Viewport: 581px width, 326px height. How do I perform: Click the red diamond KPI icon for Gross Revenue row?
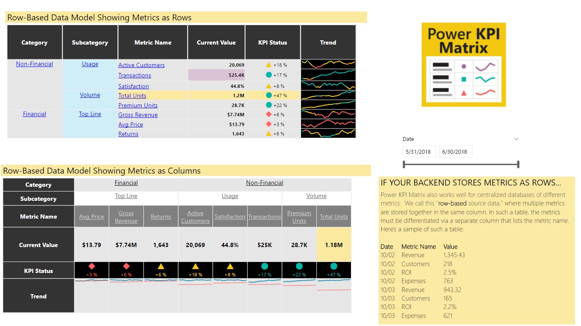point(268,115)
